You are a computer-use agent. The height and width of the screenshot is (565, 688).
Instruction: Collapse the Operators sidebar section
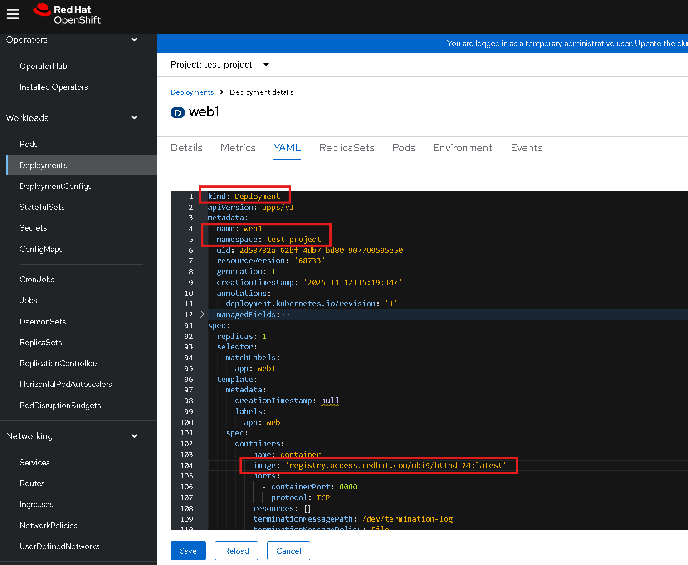point(134,39)
